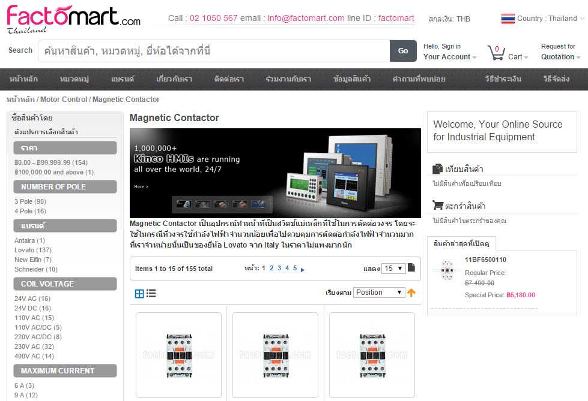Filter by price ฿0.00 - ฿99,999.99
Viewport: 588px width, 401px height.
50,162
